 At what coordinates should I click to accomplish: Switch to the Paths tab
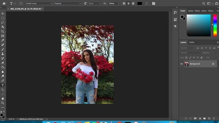192,42
